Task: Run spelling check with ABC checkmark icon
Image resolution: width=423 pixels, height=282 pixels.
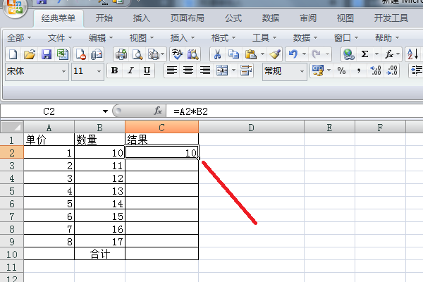Action: pos(177,54)
